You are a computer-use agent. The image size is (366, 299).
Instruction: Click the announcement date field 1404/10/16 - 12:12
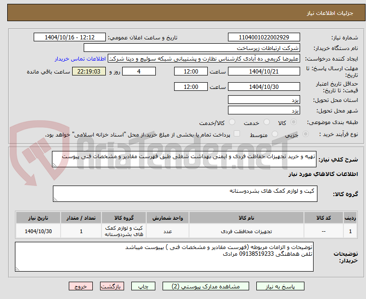point(70,37)
